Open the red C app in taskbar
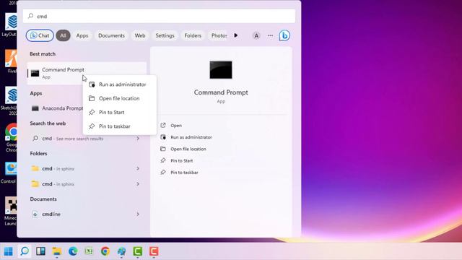The width and height of the screenshot is (462, 260). pyautogui.click(x=154, y=251)
